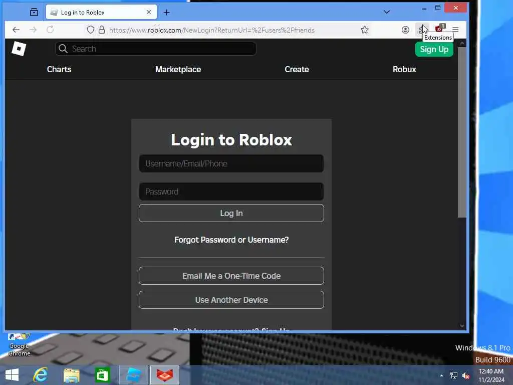This screenshot has height=385, width=513.
Task: Focus the Username/Email/Phone field
Action: coord(231,164)
